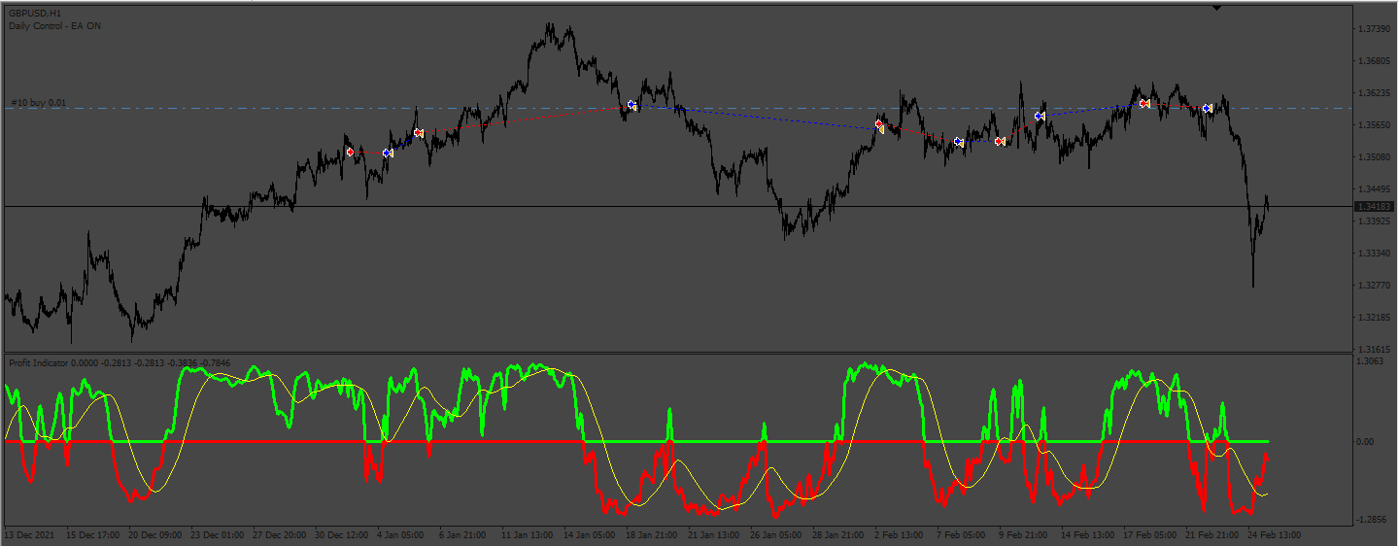Screen dimensions: 1399x546
Task: Click the '18 Jan 21:00' time label
Action: (x=654, y=534)
